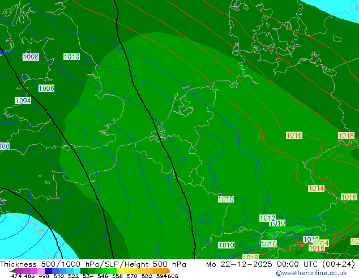
Task: Click the legend value 594
Action: pyautogui.click(x=161, y=276)
